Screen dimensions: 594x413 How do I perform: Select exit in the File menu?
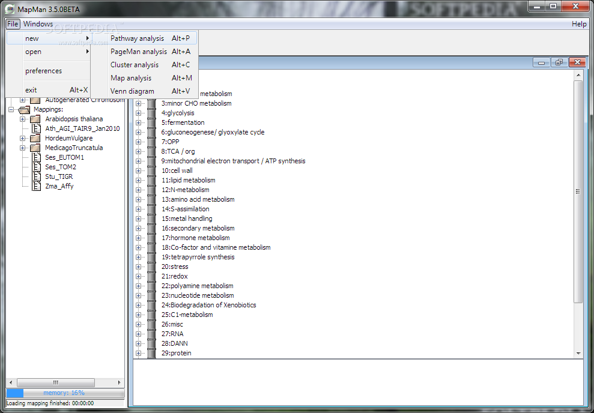[x=49, y=90]
